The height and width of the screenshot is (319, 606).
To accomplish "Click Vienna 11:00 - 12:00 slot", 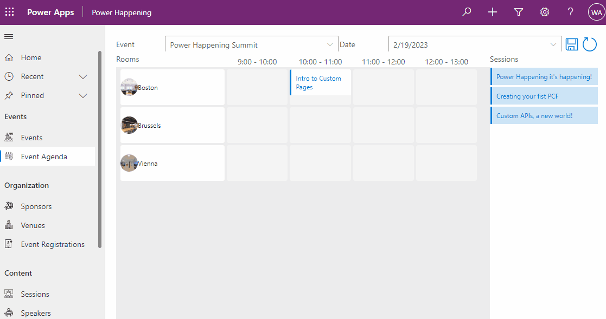I will pyautogui.click(x=384, y=163).
